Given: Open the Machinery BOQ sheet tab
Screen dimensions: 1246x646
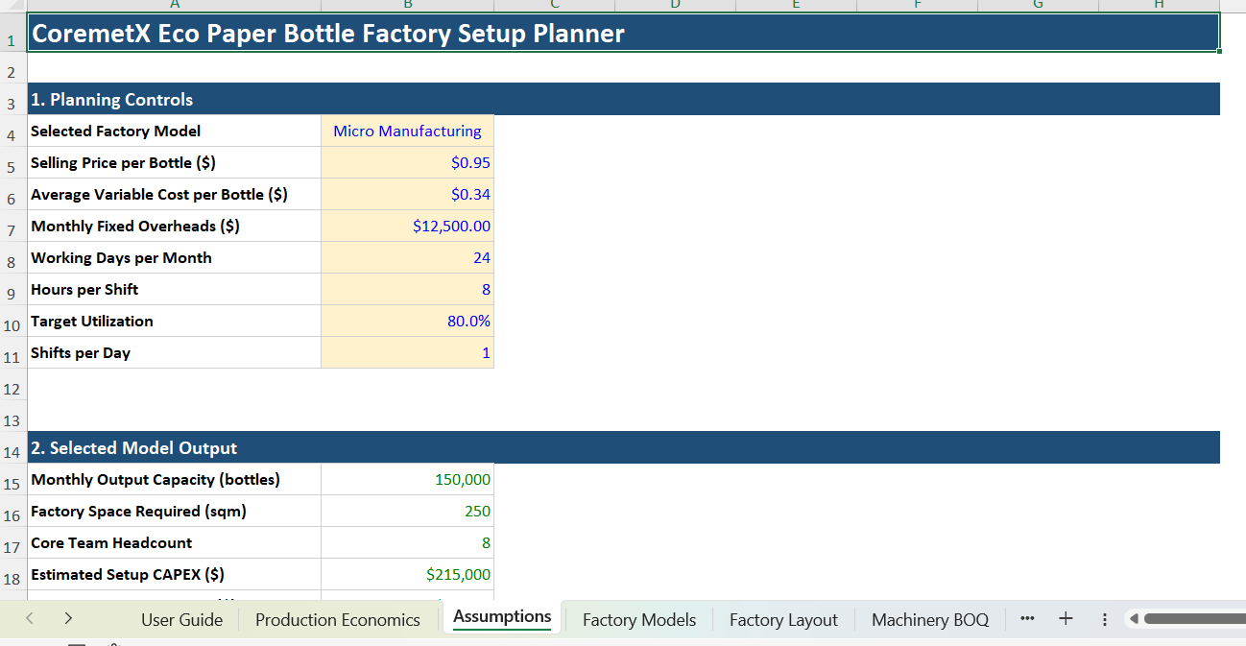Looking at the screenshot, I should point(930,619).
